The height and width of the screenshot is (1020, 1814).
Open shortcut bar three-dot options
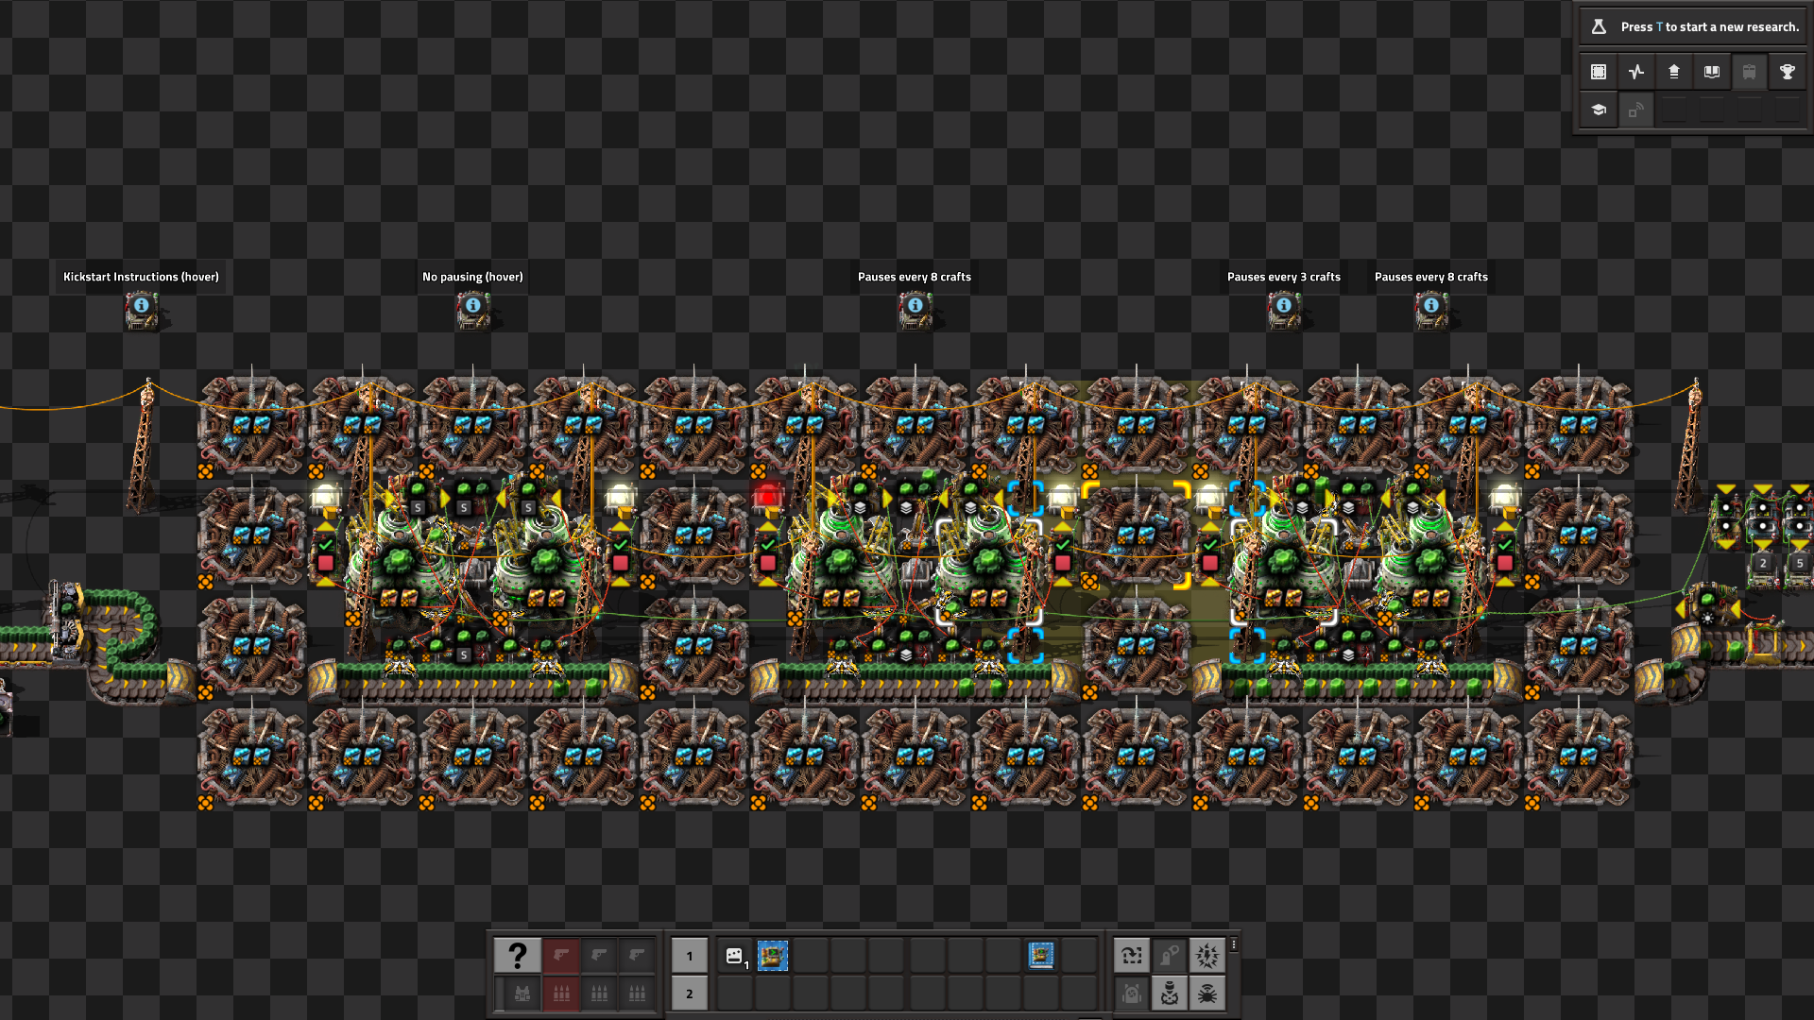[1234, 944]
